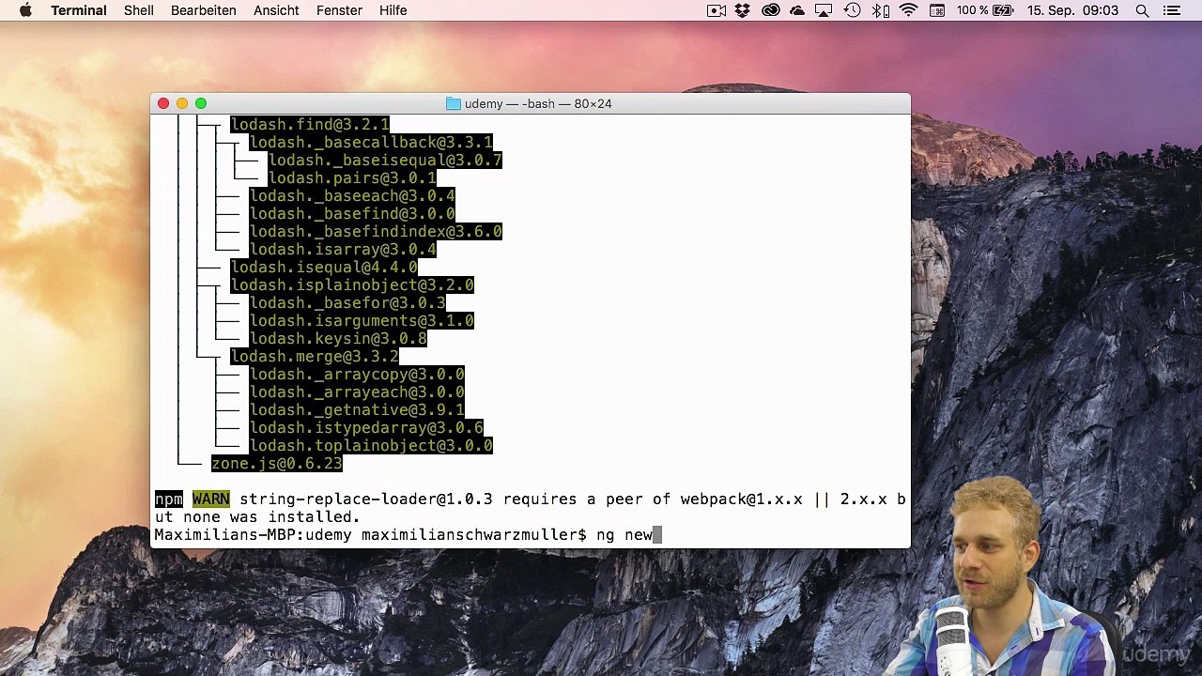Click the line lodash._basefind@3.0.0

tap(351, 213)
